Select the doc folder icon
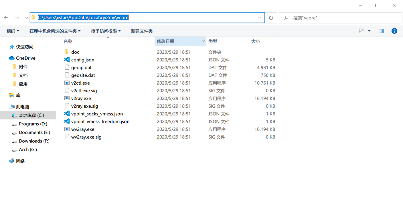Viewport: 403px width, 212px height. pyautogui.click(x=67, y=52)
